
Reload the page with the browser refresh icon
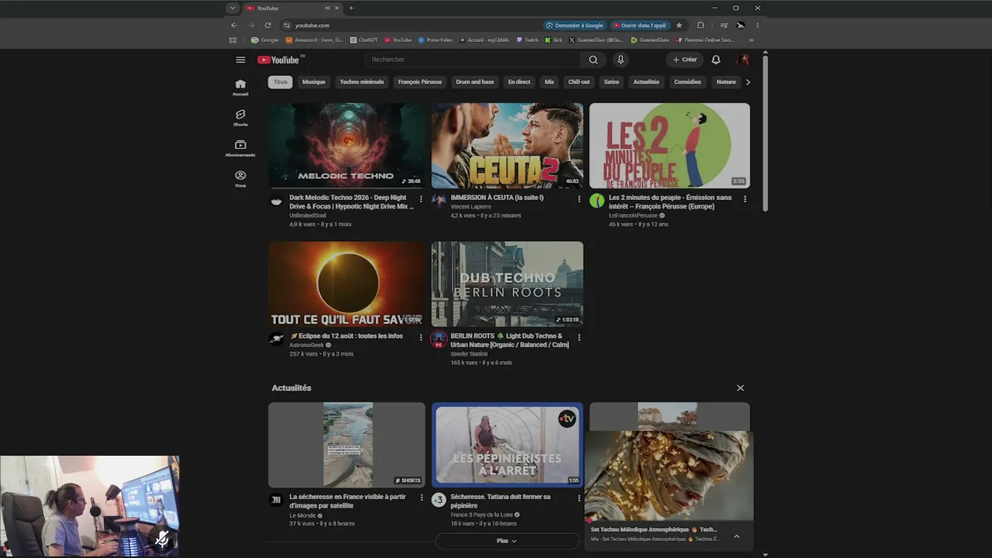click(x=268, y=25)
